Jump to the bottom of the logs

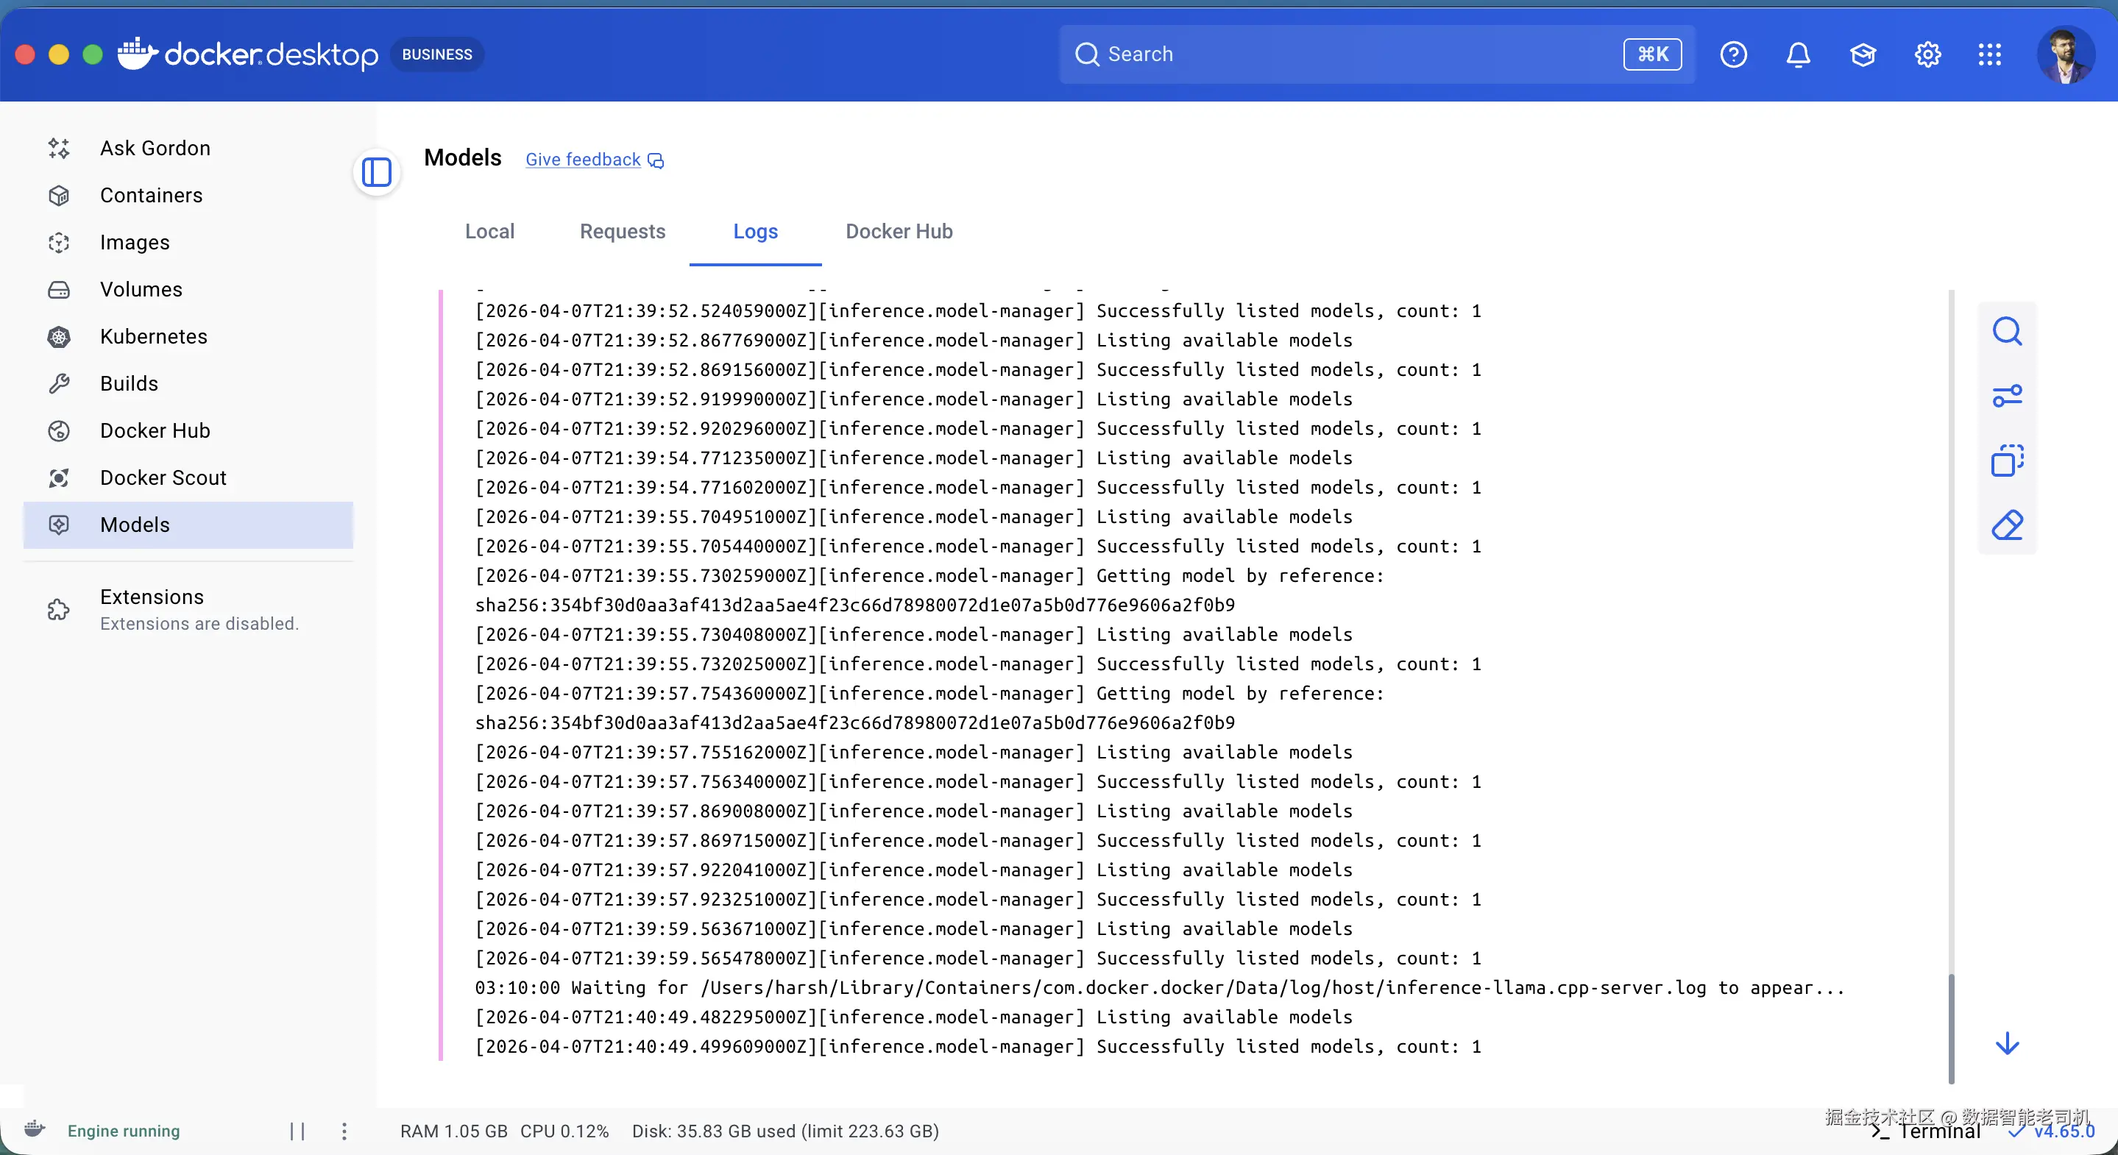[2007, 1043]
